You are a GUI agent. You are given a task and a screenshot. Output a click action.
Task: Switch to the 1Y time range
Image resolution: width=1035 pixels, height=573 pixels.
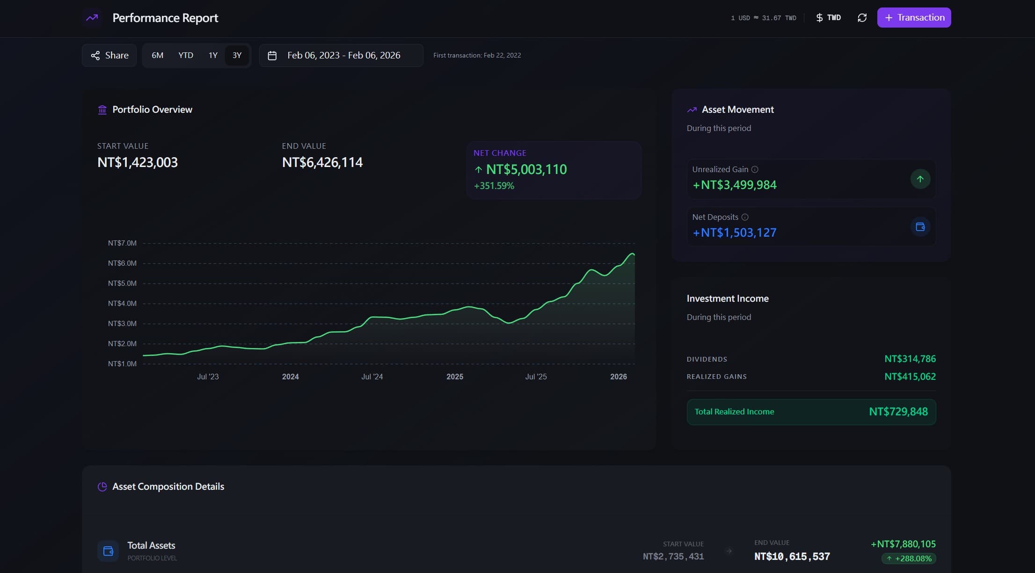pos(213,55)
